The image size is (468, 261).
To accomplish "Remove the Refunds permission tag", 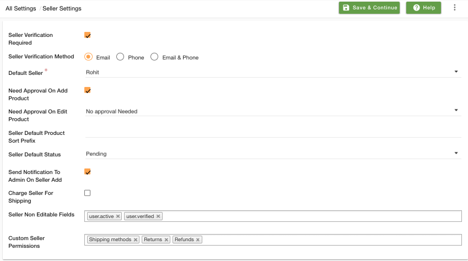I will (x=197, y=240).
